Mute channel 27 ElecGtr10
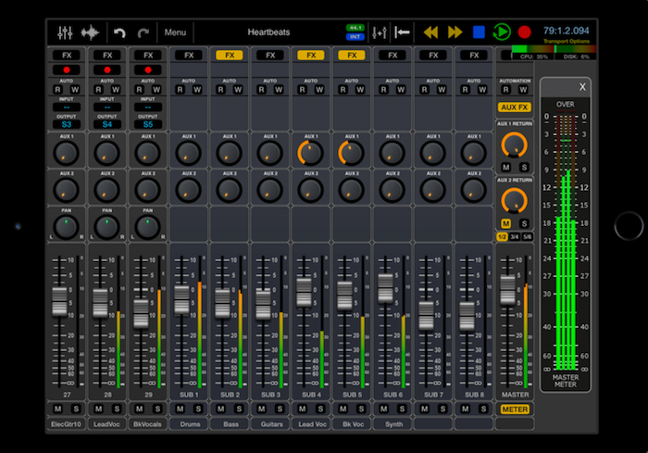Viewport: 648px width, 453px height. tap(57, 409)
